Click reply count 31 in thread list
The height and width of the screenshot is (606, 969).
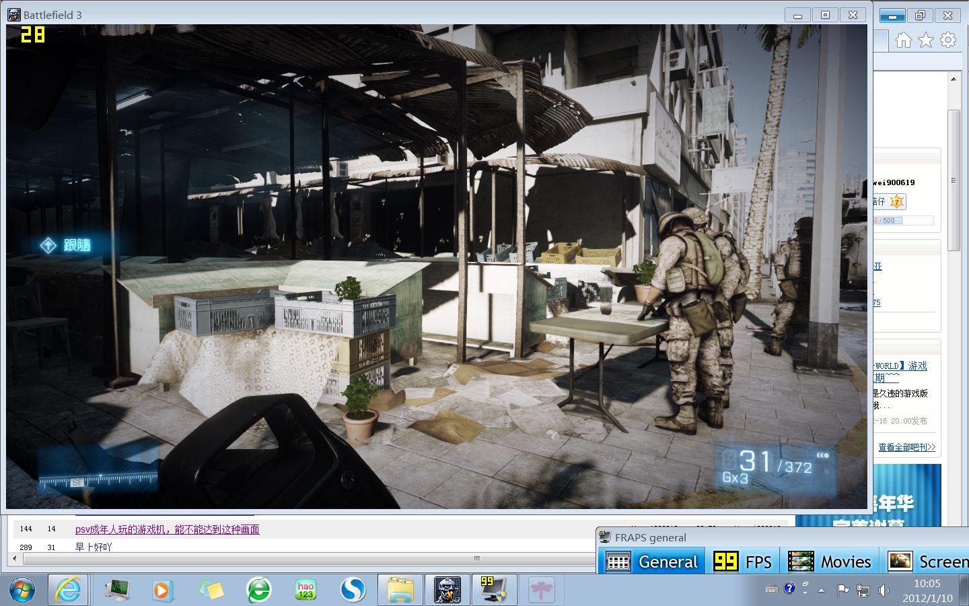[51, 547]
